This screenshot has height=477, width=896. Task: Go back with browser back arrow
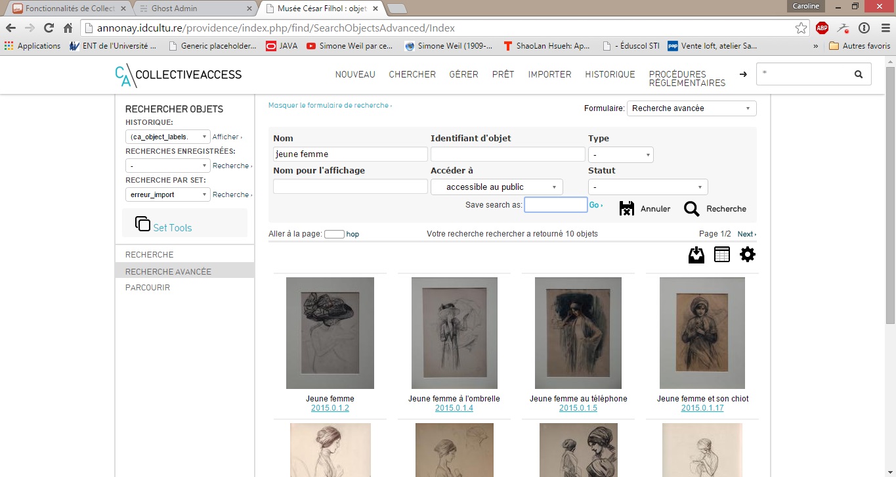pos(11,28)
